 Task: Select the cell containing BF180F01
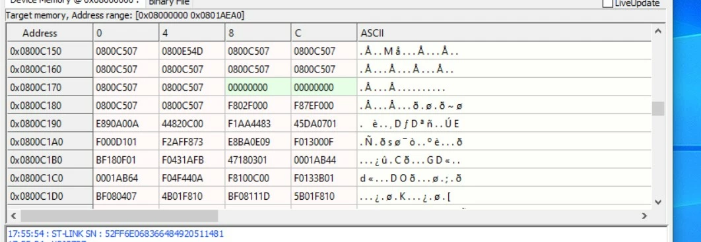pyautogui.click(x=126, y=160)
